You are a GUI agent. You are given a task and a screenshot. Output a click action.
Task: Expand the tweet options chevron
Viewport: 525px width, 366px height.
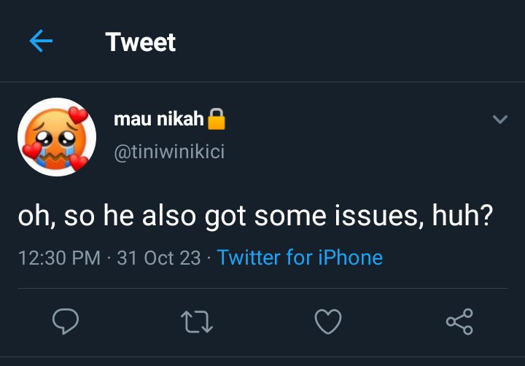[x=500, y=120]
